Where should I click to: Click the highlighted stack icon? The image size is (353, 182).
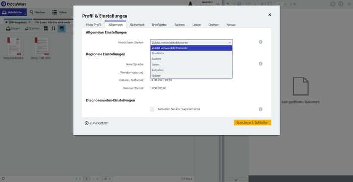62,28
